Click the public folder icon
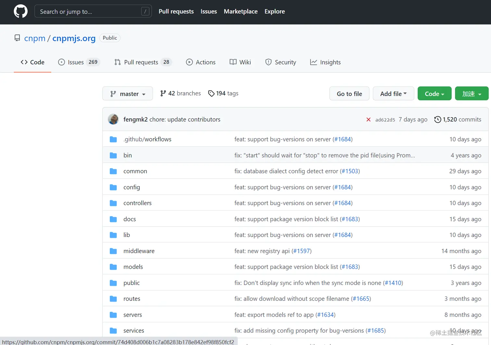 coord(113,283)
